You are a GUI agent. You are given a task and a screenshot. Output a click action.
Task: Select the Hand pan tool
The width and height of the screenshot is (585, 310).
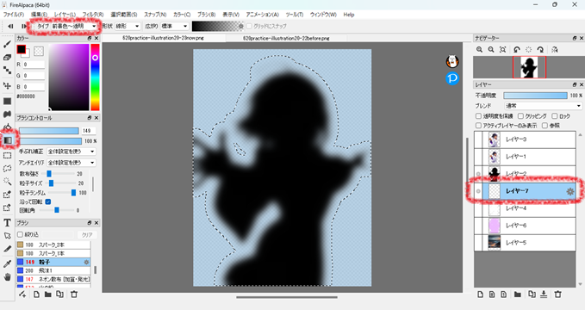tap(7, 276)
